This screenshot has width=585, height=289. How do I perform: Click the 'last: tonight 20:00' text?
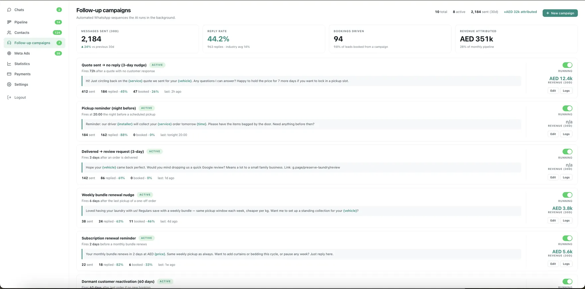pyautogui.click(x=174, y=135)
